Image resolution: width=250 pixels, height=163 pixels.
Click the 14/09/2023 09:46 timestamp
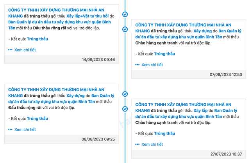click(98, 60)
